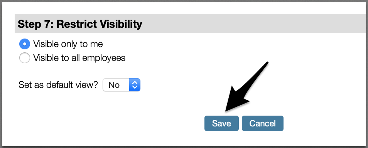Click the 'Set as default view?' label
This screenshot has width=368, height=148.
tap(58, 85)
